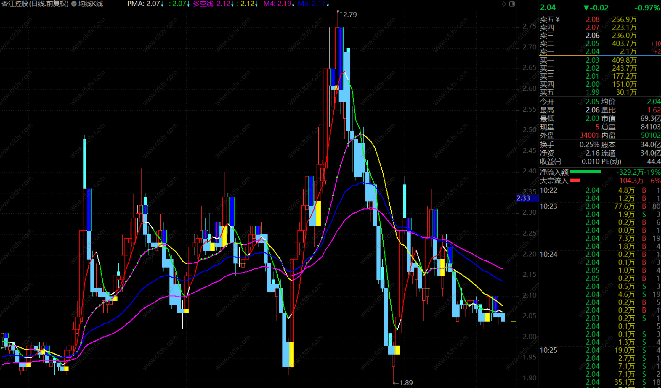
Task: Open the 均线K线 indicator dropdown arrow
Action: 74,4
